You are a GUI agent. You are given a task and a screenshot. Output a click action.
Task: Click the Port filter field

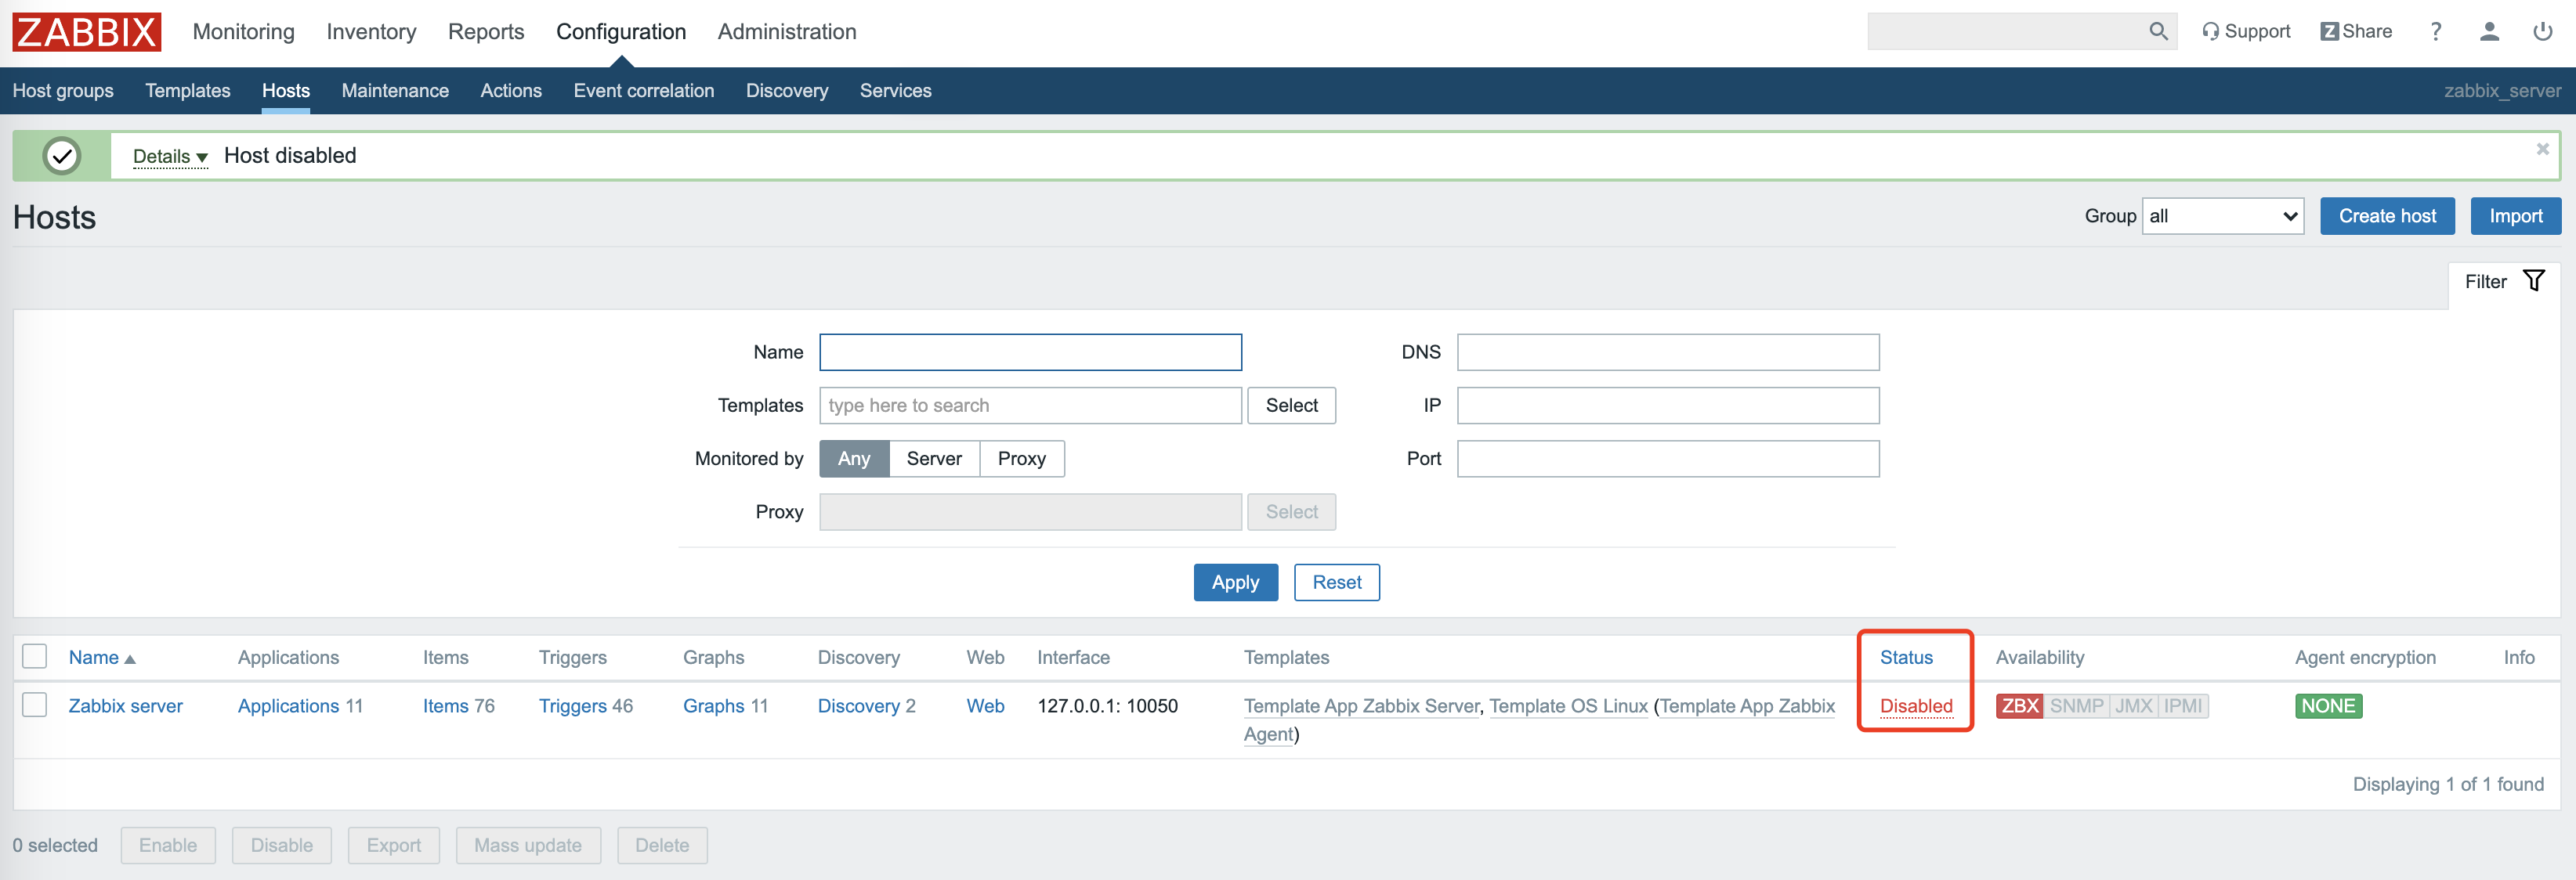[1668, 459]
